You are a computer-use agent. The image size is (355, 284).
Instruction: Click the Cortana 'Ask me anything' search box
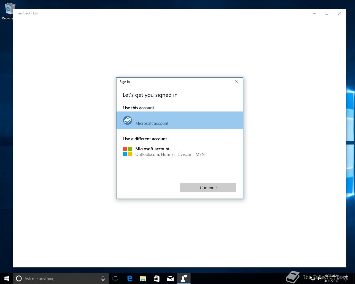click(60, 278)
